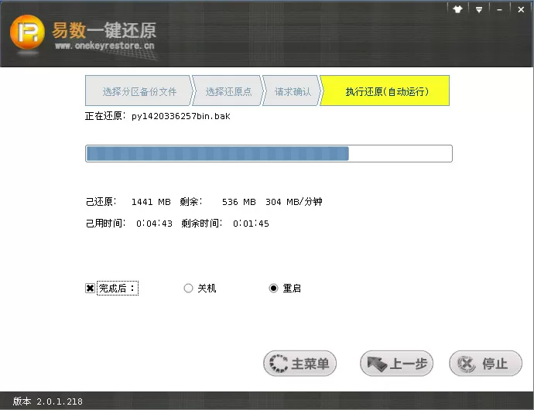This screenshot has height=410, width=534.
Task: Click the 1441 MB restored value
Action: (x=151, y=202)
